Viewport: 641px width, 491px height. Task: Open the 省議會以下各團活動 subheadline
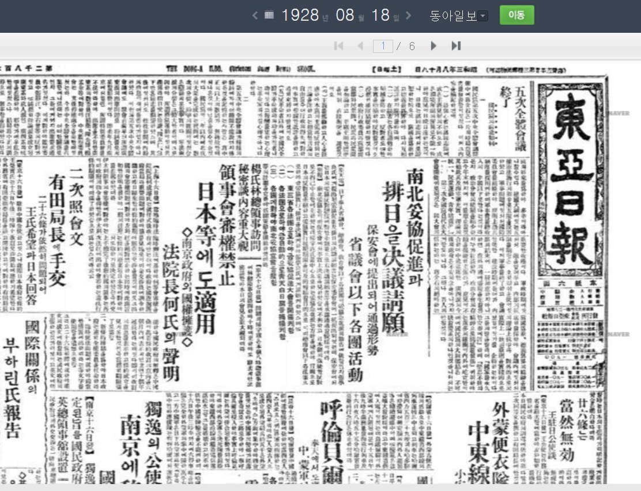point(355,310)
